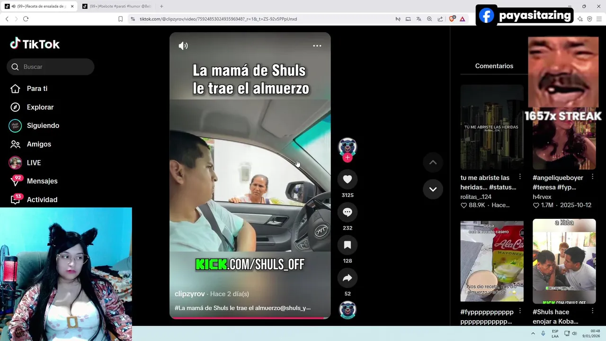This screenshot has height=341, width=606.
Task: Open comments via the speech bubble icon
Action: coord(348,212)
